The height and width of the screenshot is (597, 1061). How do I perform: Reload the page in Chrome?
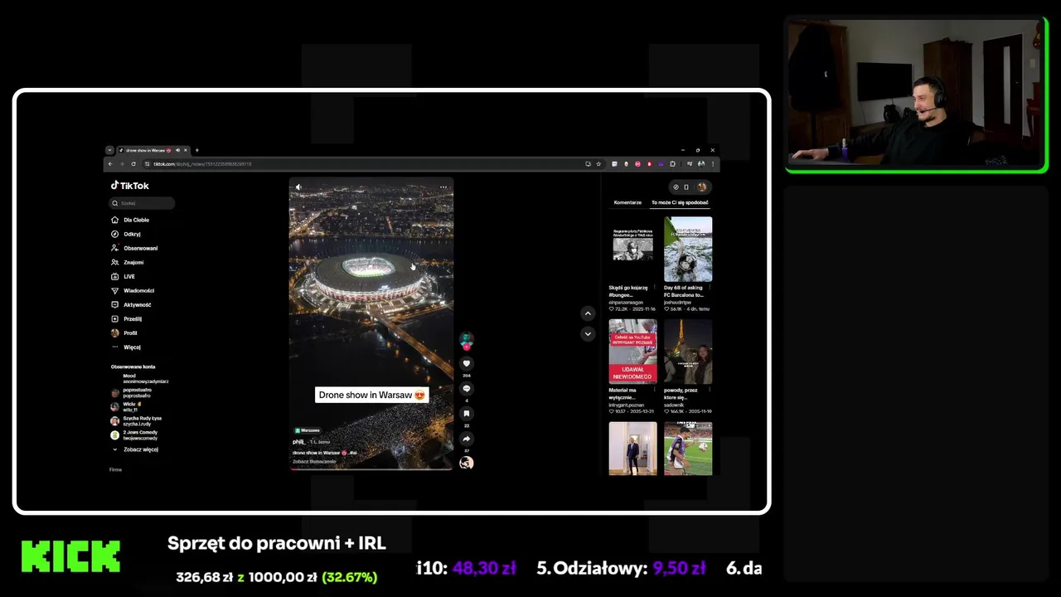tap(134, 164)
